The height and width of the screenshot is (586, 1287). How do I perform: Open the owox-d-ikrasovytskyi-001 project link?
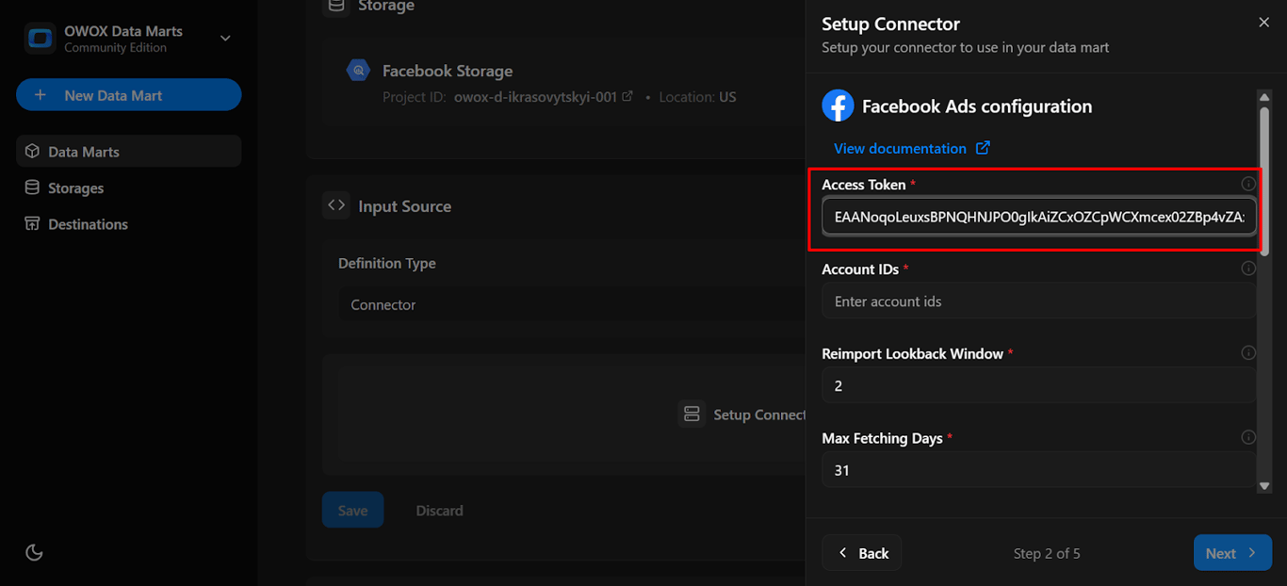544,97
